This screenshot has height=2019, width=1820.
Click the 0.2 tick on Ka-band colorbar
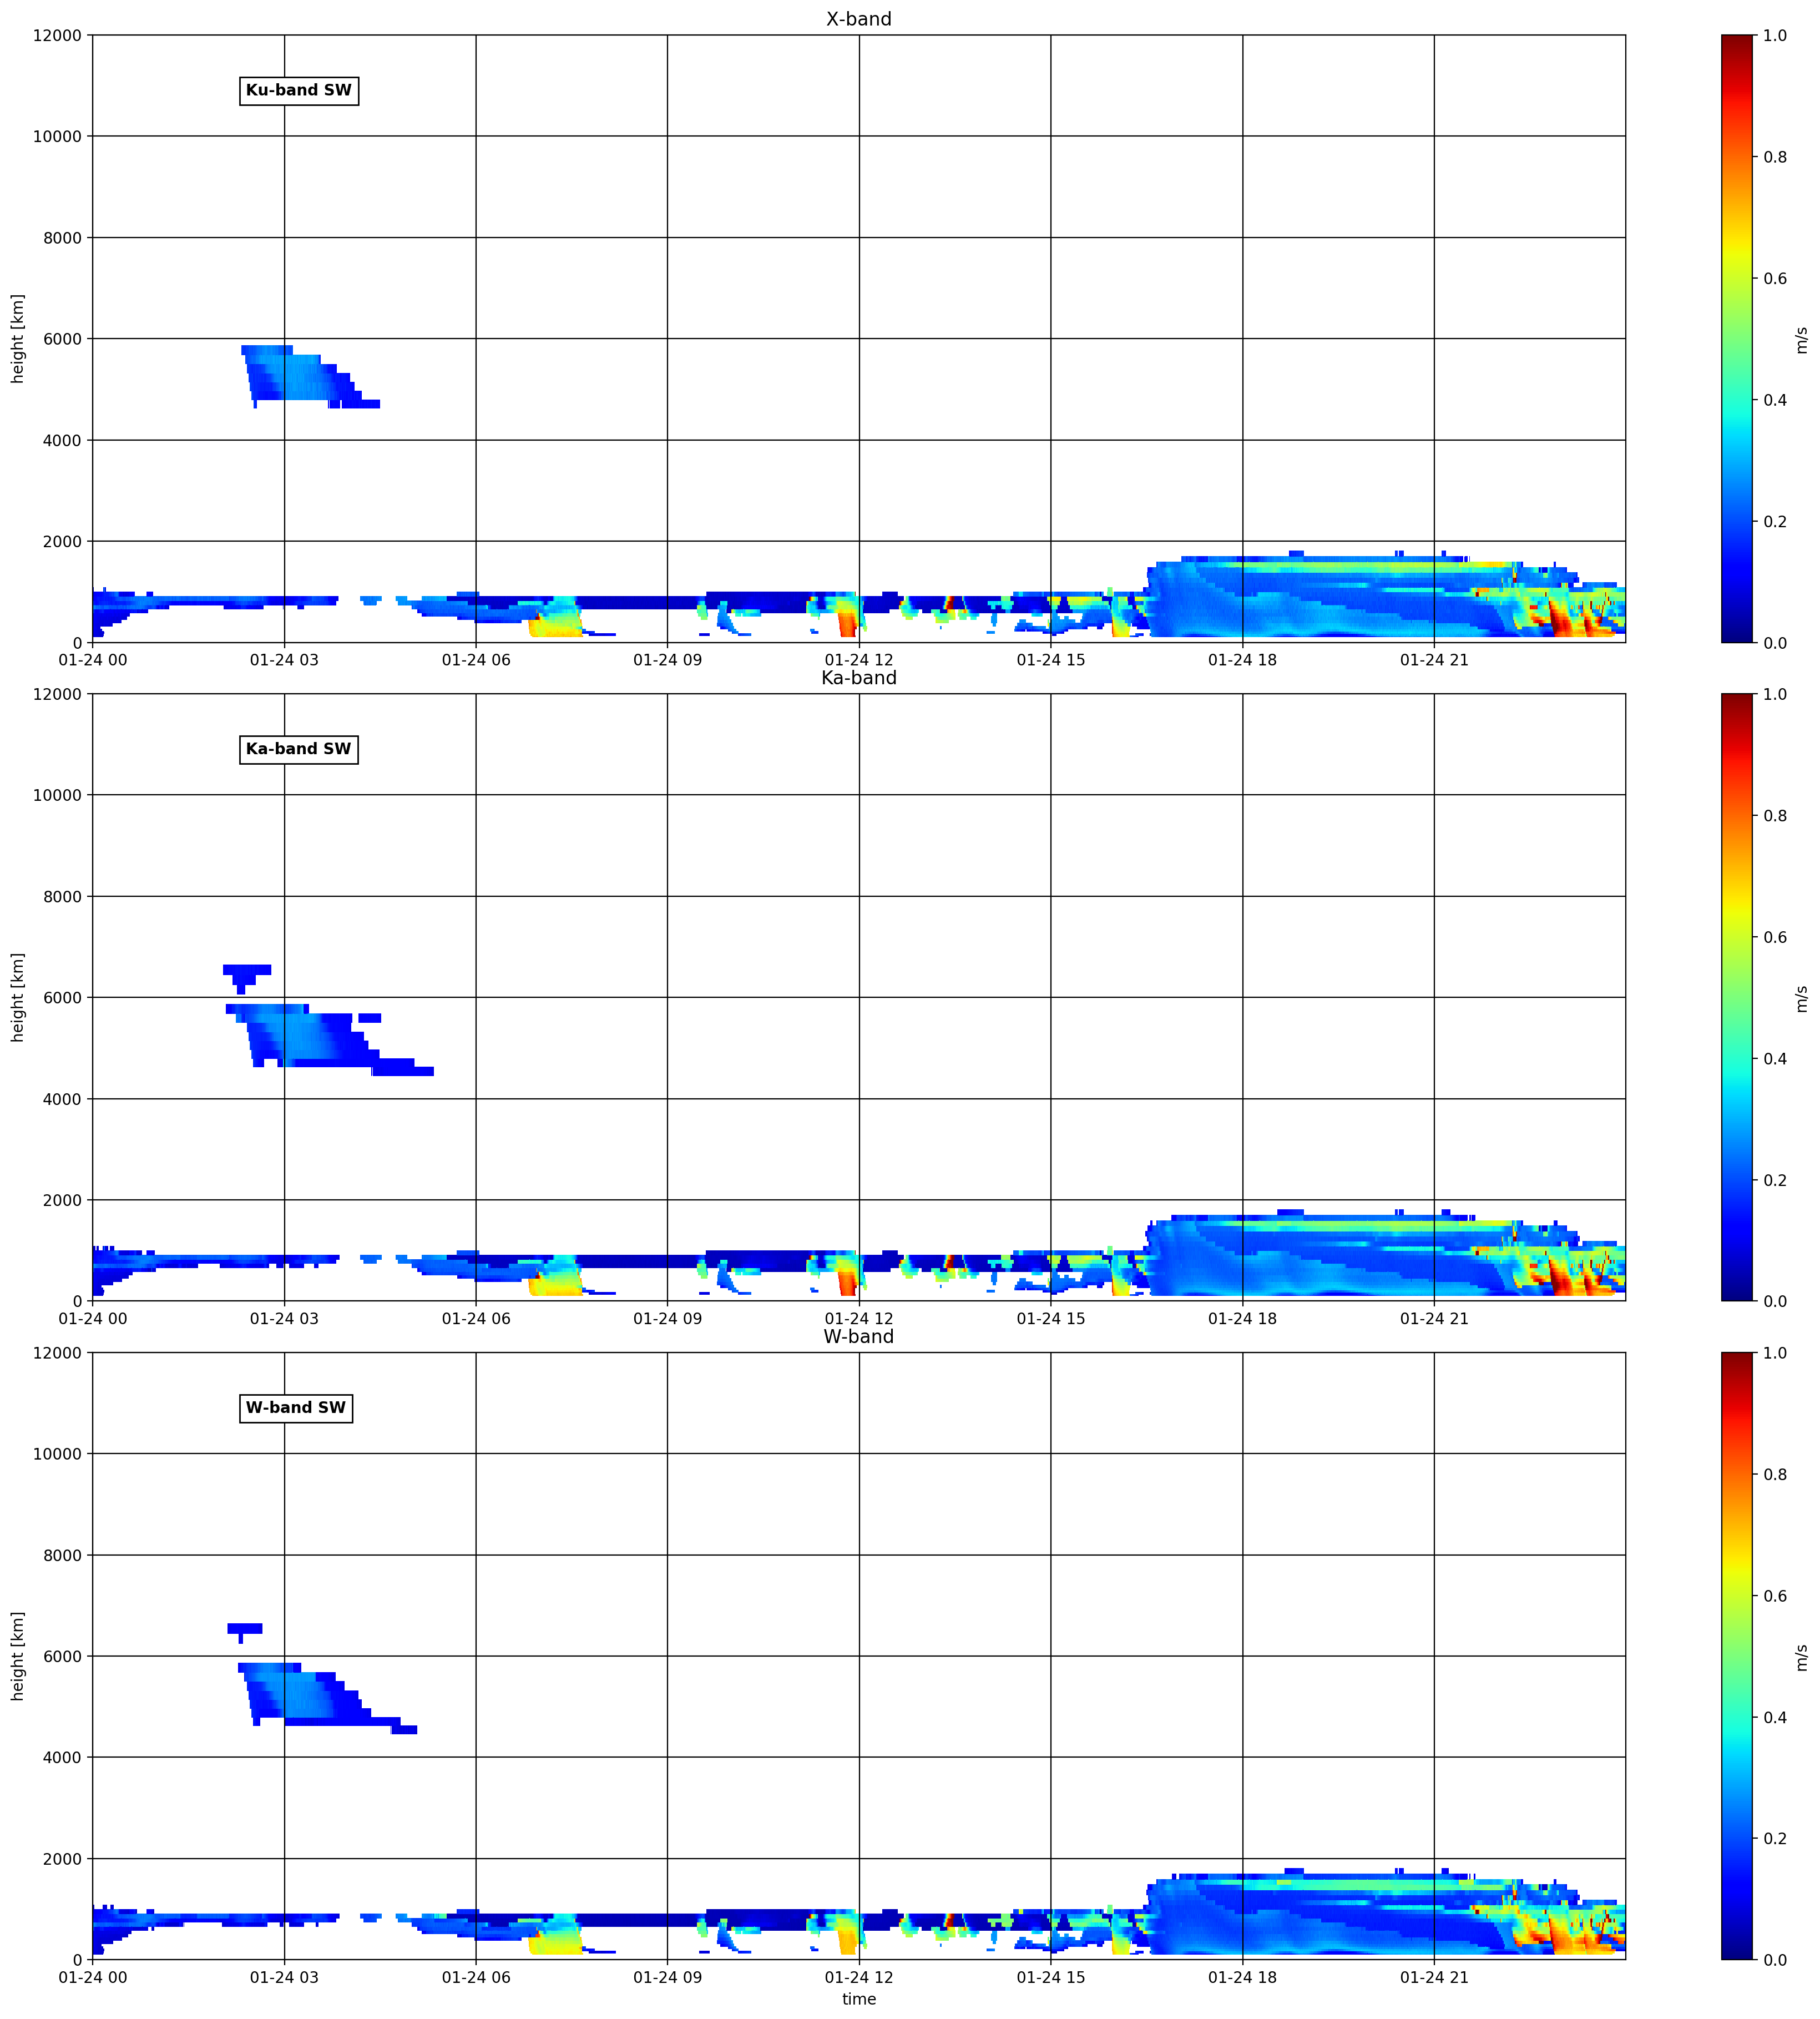1775,1180
